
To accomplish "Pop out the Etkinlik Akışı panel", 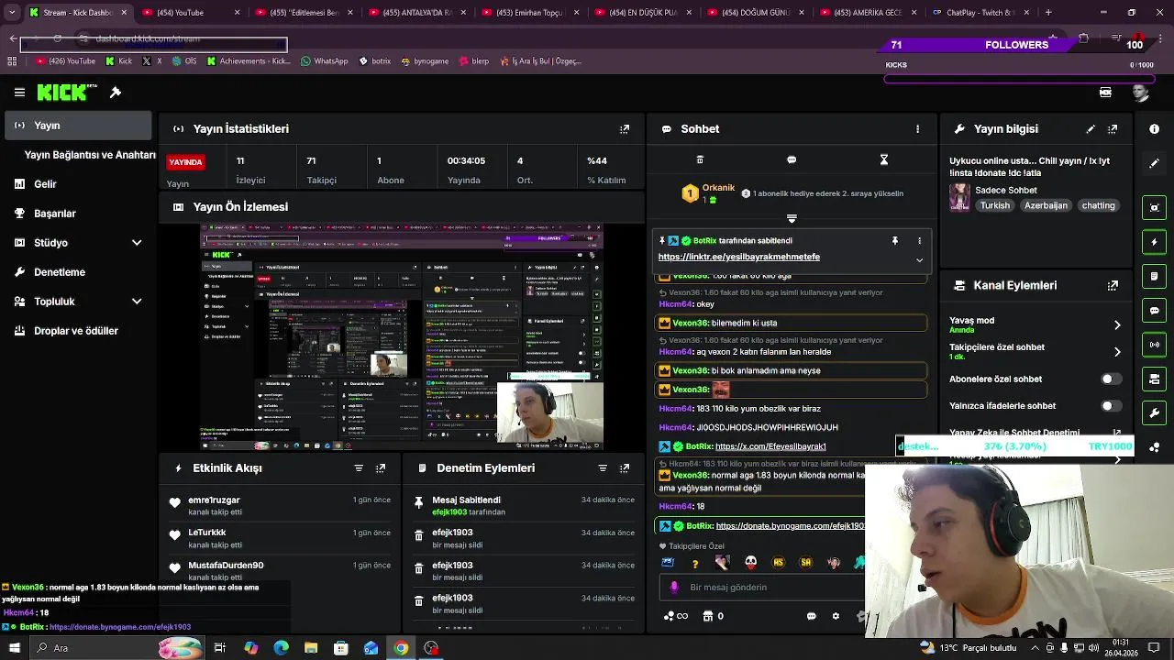I will (x=381, y=468).
